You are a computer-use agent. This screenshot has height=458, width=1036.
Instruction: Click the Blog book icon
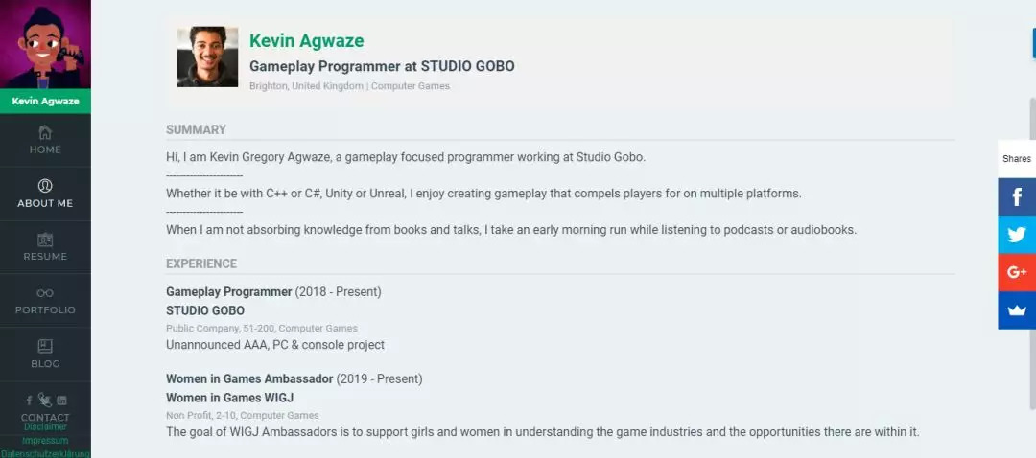point(45,346)
